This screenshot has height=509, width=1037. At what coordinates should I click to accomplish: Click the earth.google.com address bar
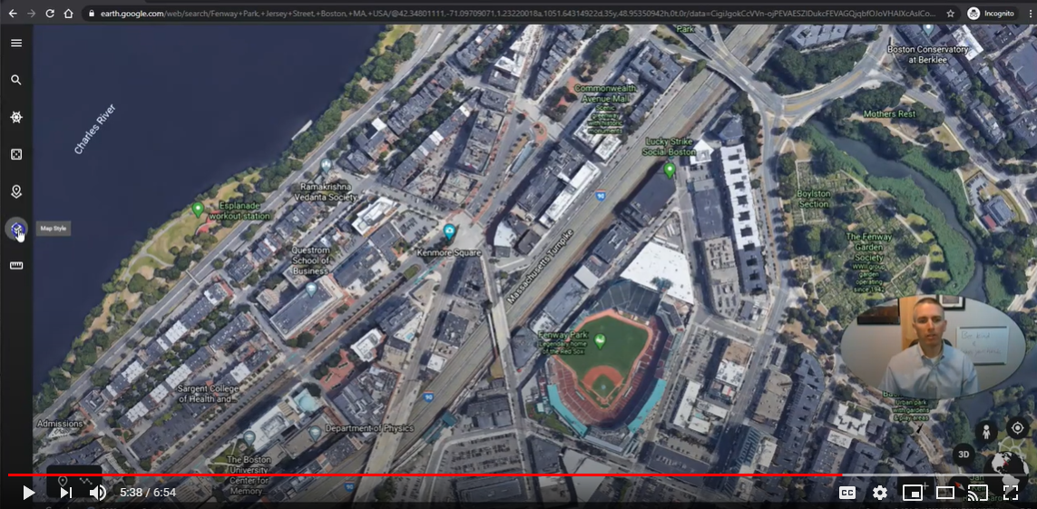[519, 14]
